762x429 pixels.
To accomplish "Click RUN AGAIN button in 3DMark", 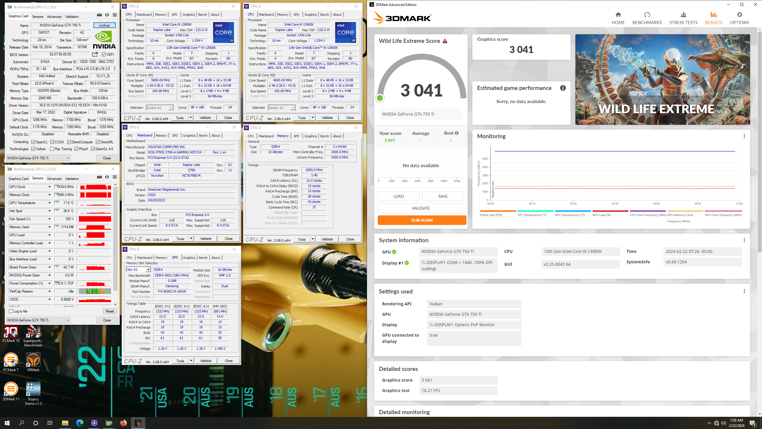I will 422,220.
